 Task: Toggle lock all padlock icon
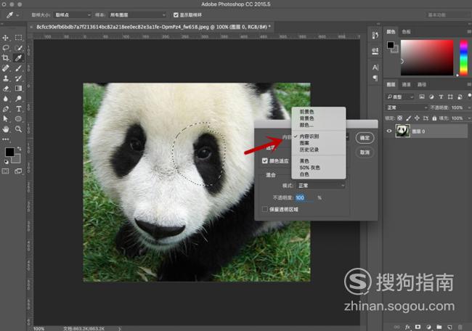[434, 118]
